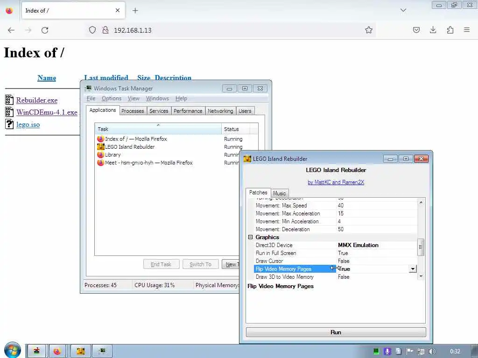This screenshot has width=478, height=358.
Task: Switch to Firefox from the taskbar
Action: (x=57, y=351)
